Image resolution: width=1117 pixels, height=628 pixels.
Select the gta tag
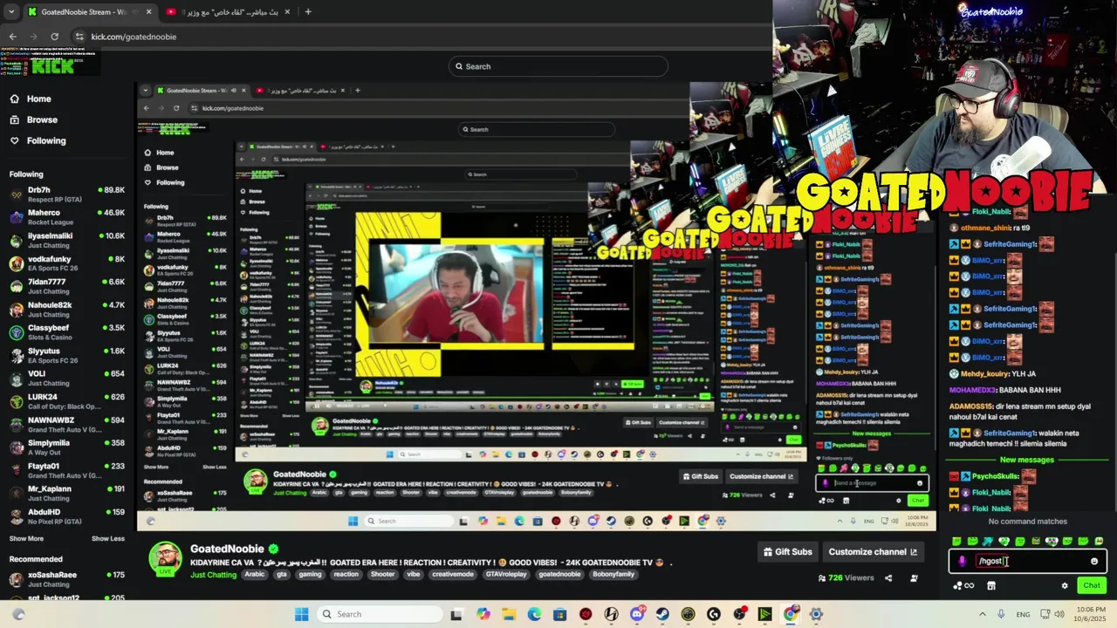pyautogui.click(x=282, y=575)
